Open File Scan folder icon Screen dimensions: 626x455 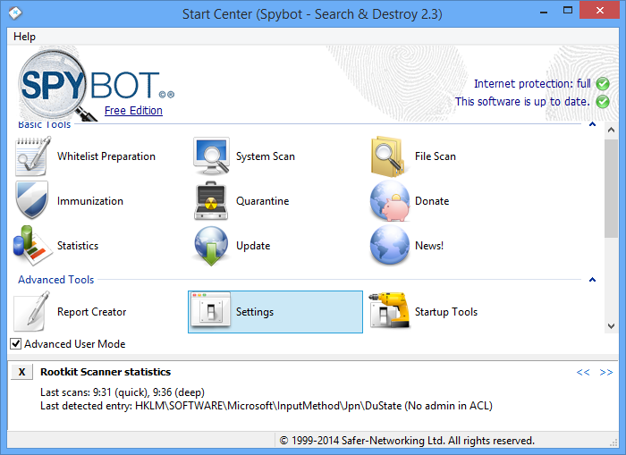click(387, 156)
